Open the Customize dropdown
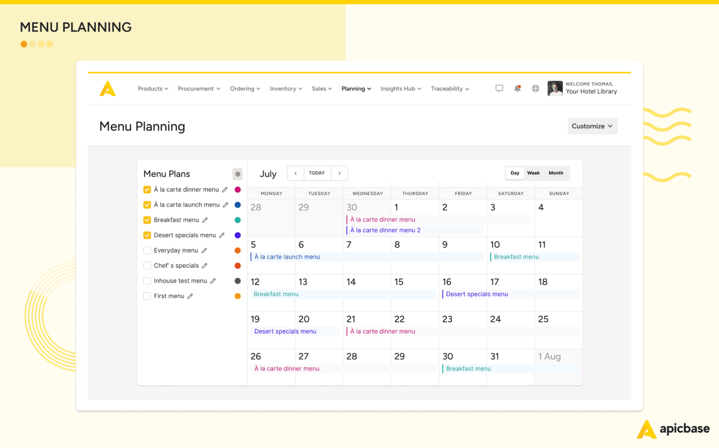 (x=592, y=126)
